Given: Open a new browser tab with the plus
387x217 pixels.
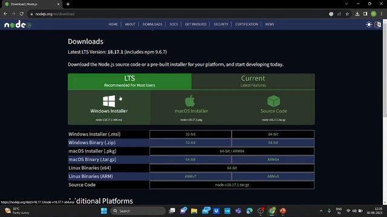Looking at the screenshot, I should coord(68,4).
